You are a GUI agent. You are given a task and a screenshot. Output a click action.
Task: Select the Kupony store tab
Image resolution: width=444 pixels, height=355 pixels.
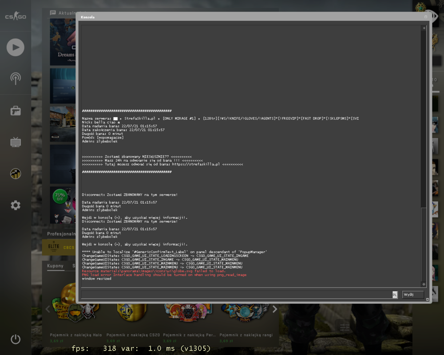coord(55,266)
